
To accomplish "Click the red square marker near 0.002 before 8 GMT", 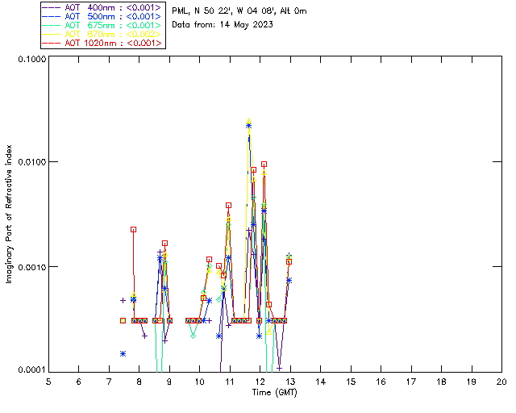I will point(133,230).
